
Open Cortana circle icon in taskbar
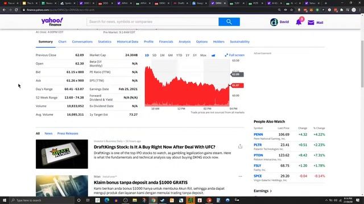tap(78, 200)
